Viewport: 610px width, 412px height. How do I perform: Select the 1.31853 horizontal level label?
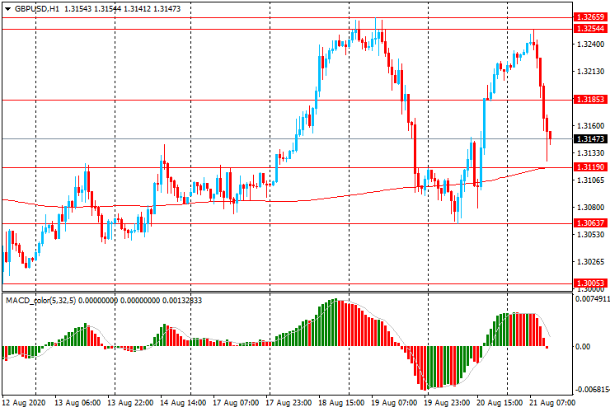tap(590, 100)
